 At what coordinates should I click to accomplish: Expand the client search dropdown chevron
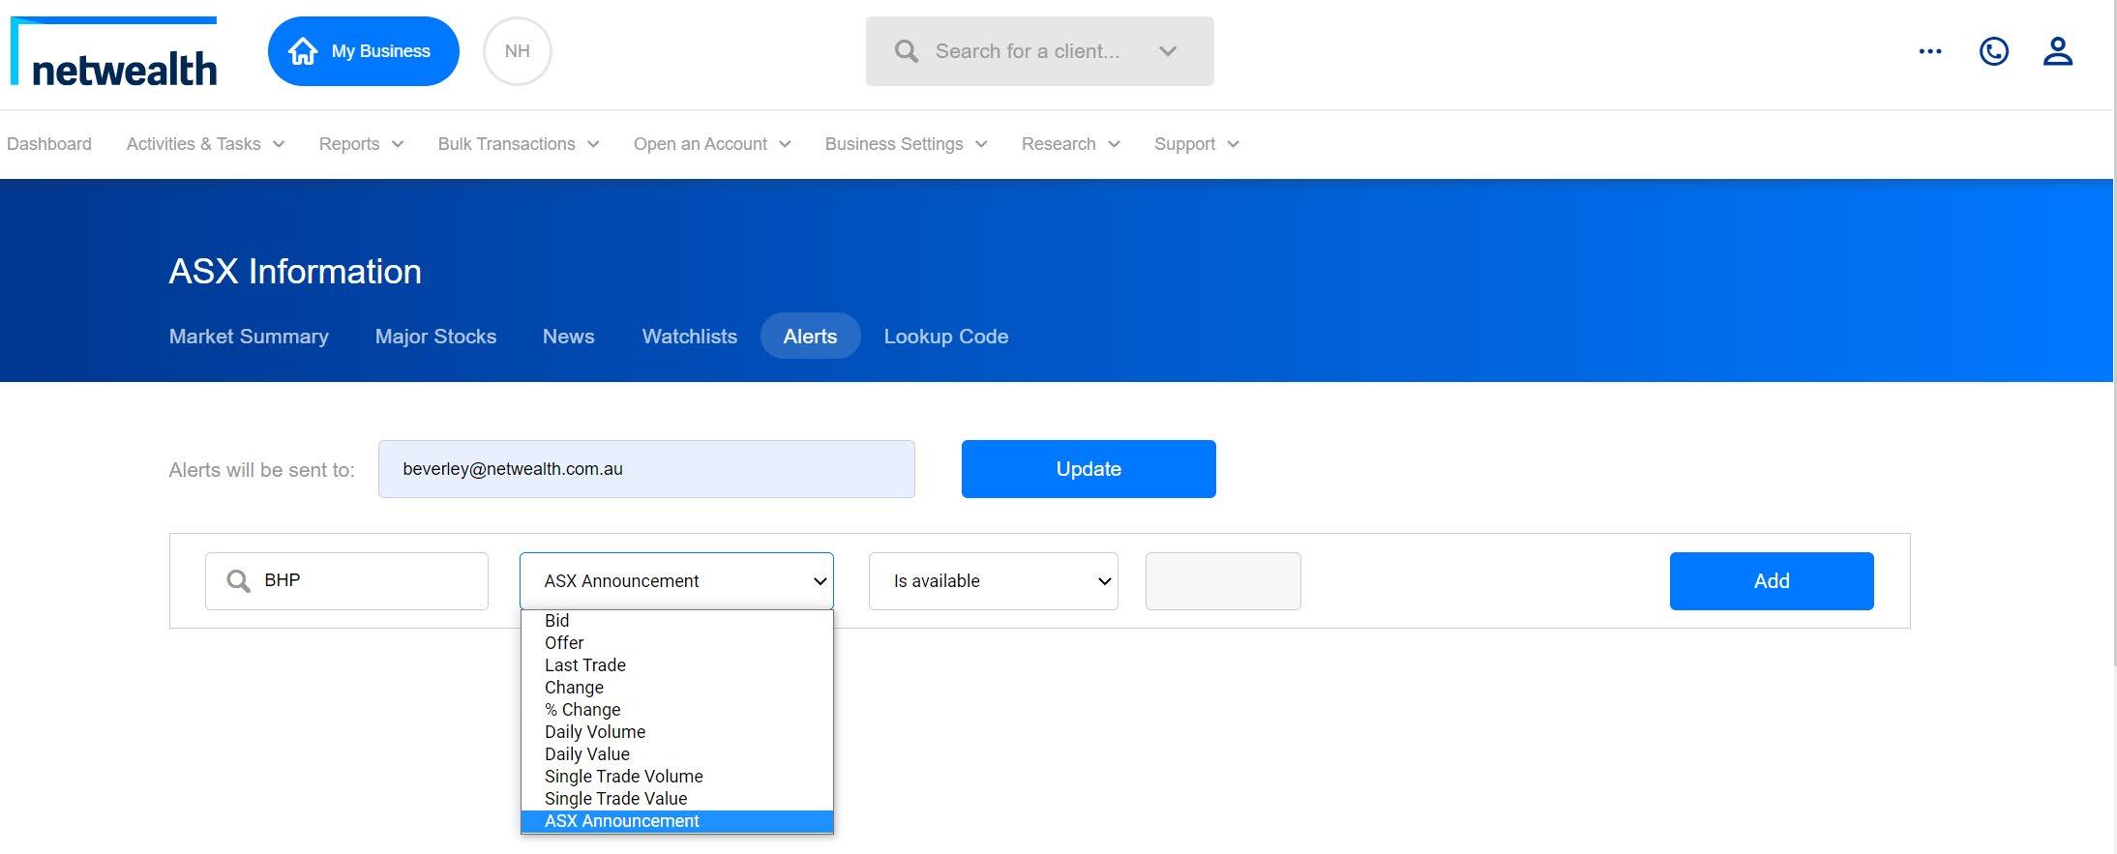1168,51
